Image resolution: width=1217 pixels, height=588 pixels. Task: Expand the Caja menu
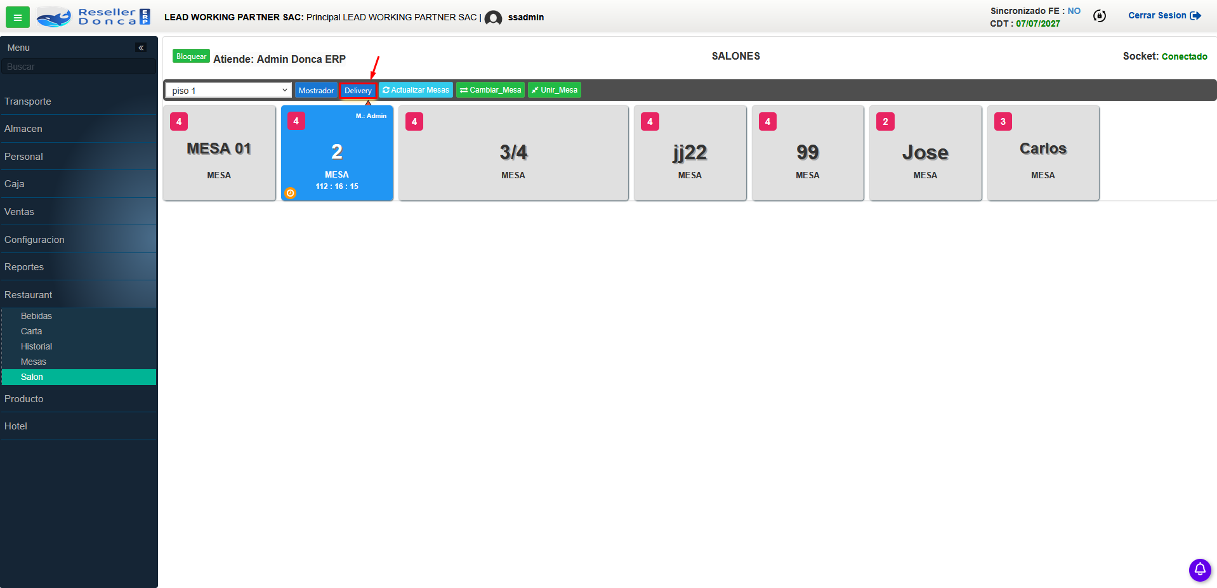78,184
